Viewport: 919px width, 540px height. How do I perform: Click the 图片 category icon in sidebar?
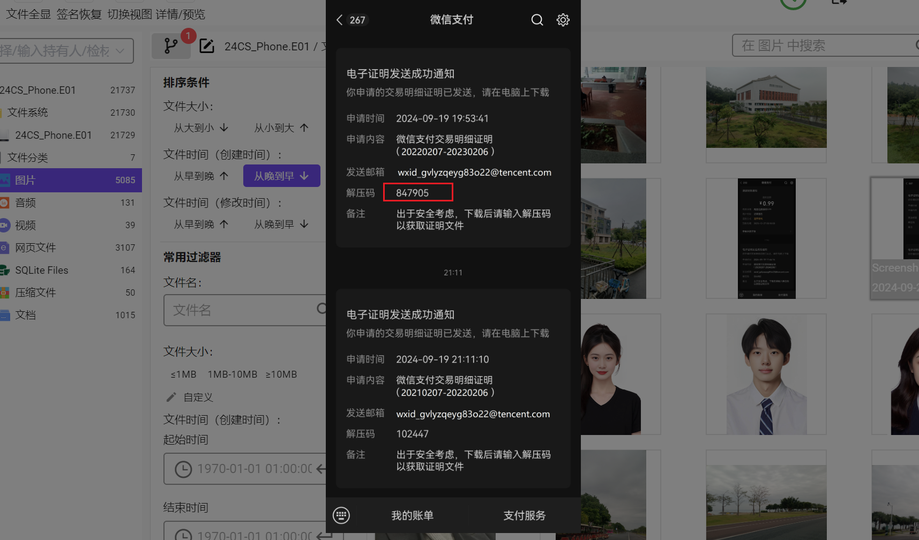click(x=5, y=180)
